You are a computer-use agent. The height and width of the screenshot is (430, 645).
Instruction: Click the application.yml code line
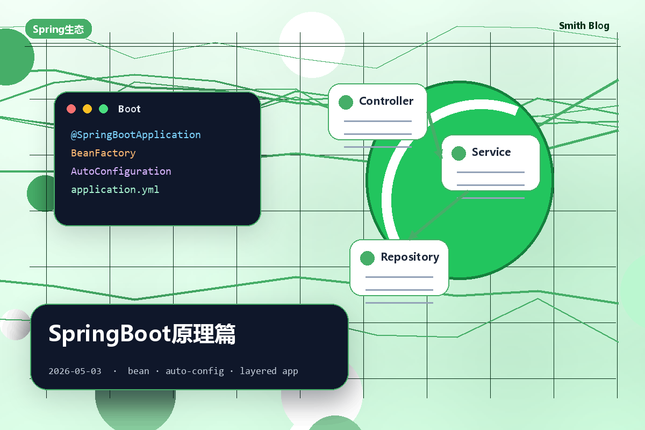coord(115,190)
